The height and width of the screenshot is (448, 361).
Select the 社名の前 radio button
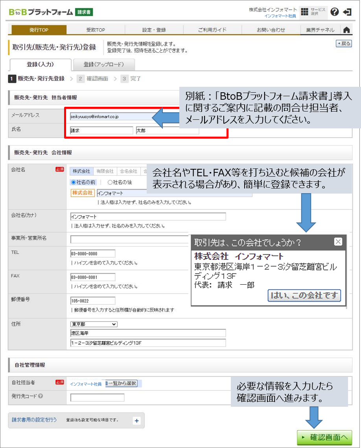[74, 182]
